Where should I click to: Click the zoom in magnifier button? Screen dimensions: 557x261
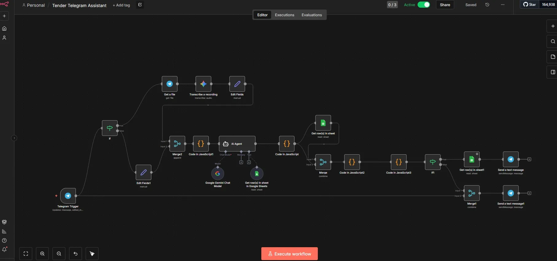click(x=42, y=254)
